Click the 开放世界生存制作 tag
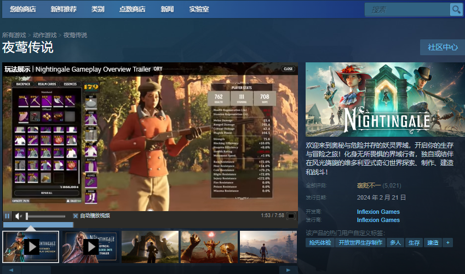 pyautogui.click(x=360, y=243)
